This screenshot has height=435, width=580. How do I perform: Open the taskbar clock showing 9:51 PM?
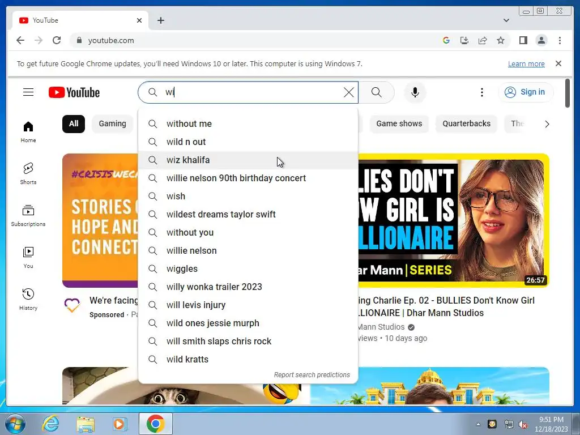pos(551,424)
